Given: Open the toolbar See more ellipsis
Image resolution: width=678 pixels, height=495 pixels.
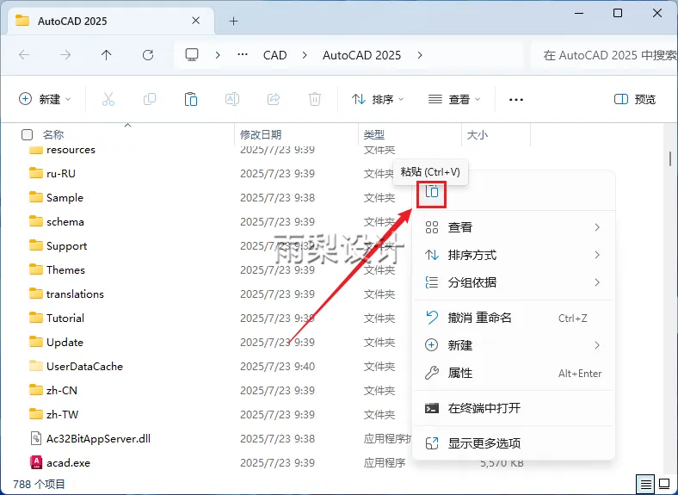Looking at the screenshot, I should [x=516, y=100].
